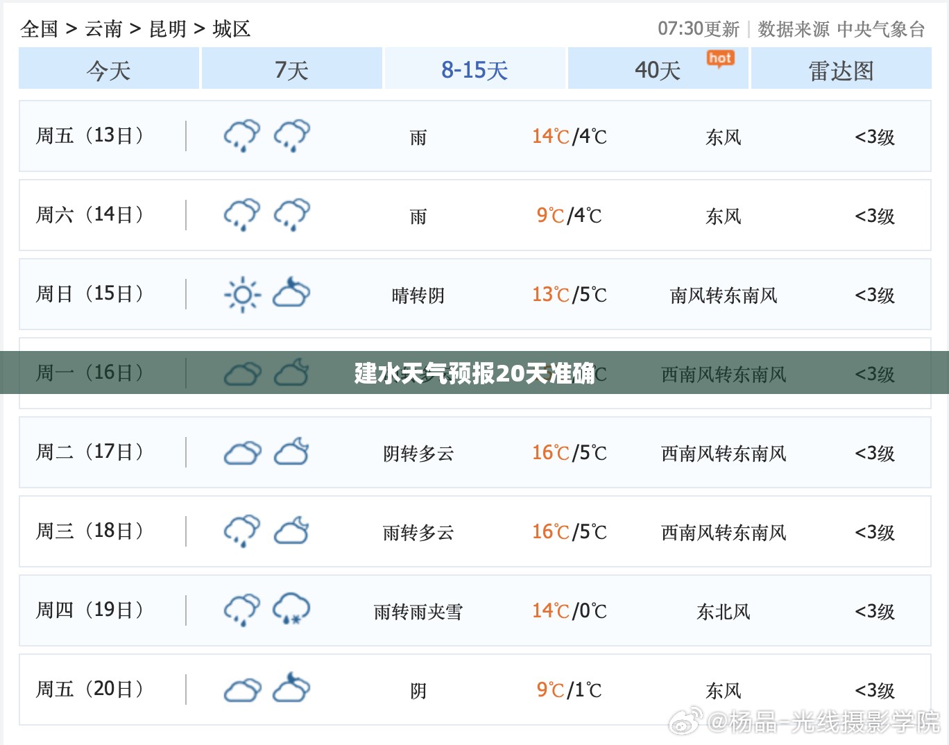Viewport: 949px width, 745px height.
Task: Click the 9℃/4℃ temperature
Action: pyautogui.click(x=570, y=216)
